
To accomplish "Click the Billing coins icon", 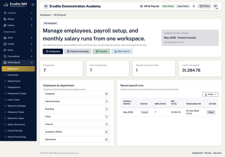I will click(5, 19).
